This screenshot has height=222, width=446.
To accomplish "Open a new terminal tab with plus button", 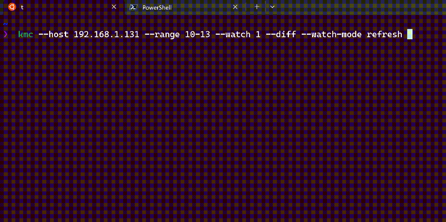I will tap(257, 7).
